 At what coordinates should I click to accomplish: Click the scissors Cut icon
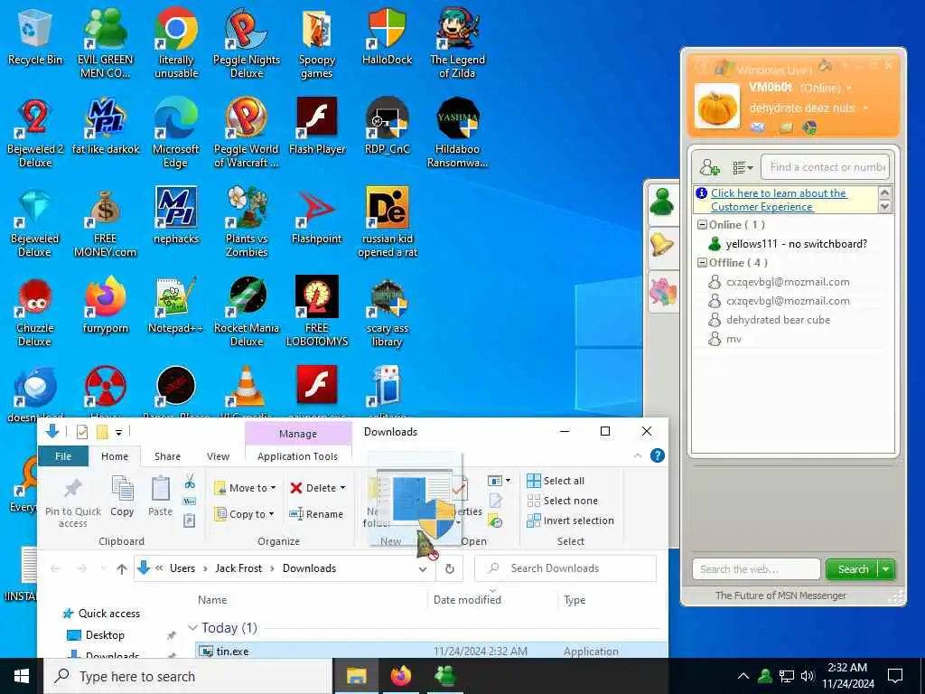tap(190, 482)
